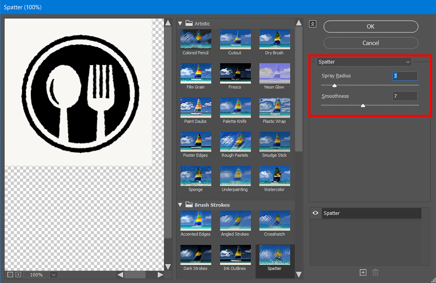Viewport: 436px width, 283px height.
Task: Open the Spatter filter type dropdown
Action: pyautogui.click(x=364, y=62)
